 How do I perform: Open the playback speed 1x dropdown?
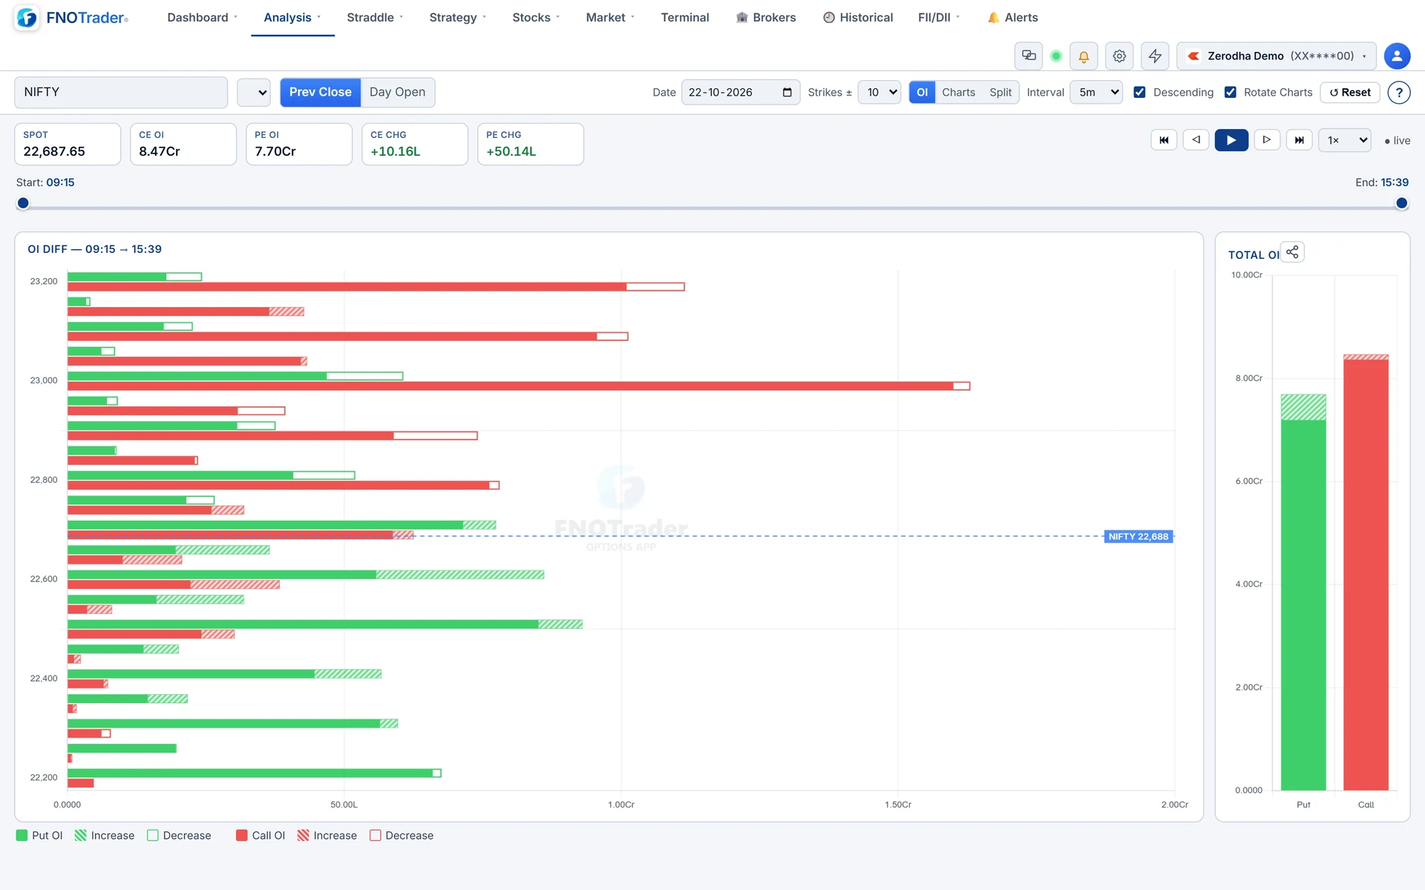(1344, 140)
